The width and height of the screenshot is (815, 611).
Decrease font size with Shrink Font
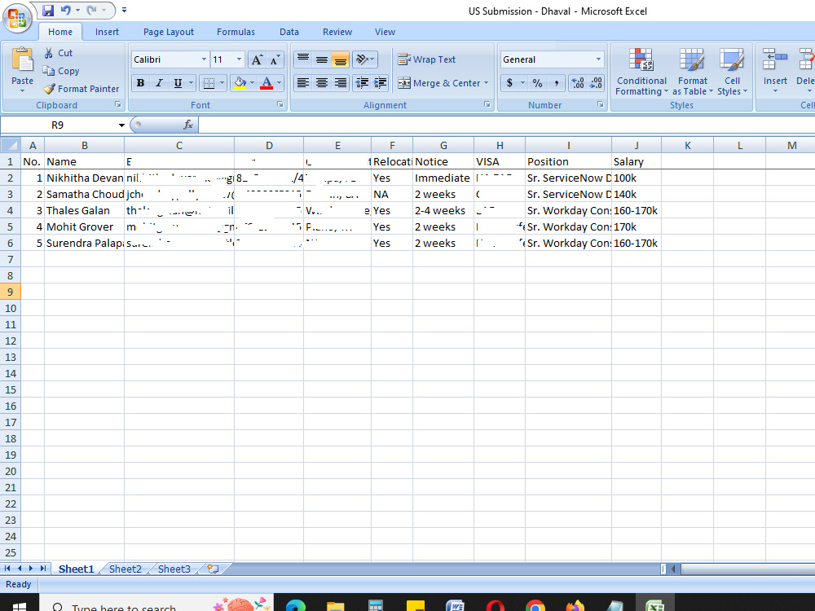[275, 59]
